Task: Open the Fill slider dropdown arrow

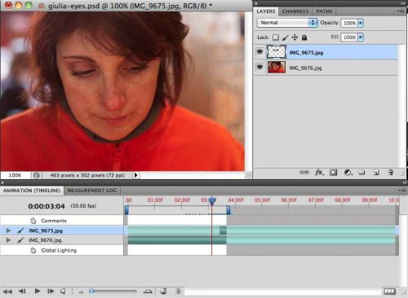Action: tap(361, 37)
